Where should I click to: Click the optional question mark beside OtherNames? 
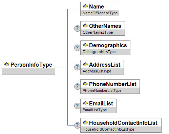coord(77,28)
